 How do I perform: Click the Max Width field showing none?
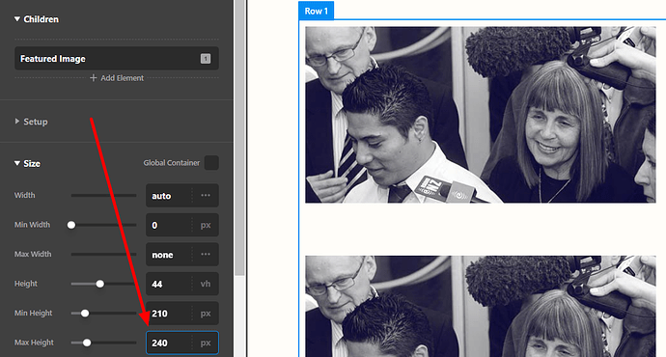169,255
